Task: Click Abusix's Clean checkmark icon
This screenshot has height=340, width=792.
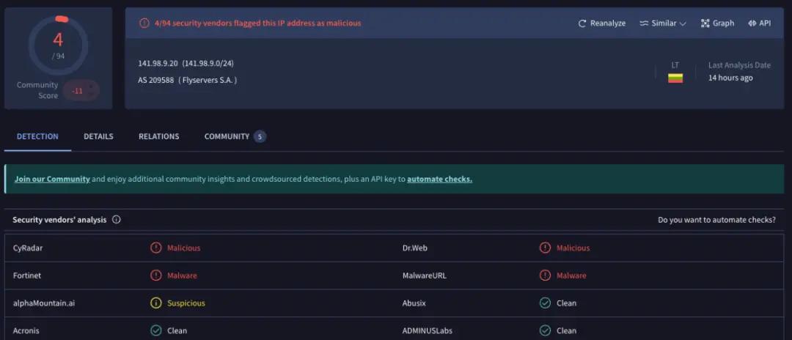Action: tap(545, 303)
